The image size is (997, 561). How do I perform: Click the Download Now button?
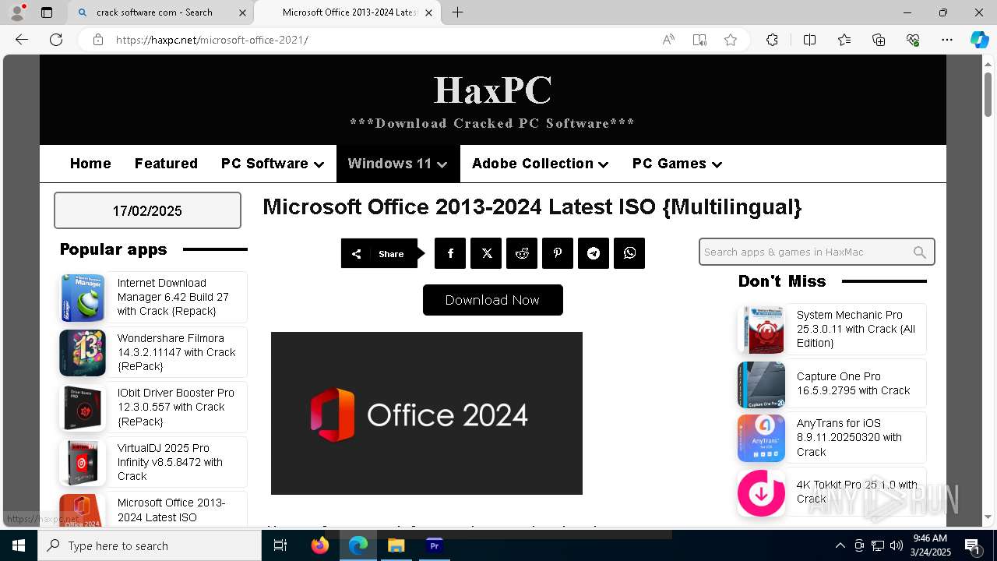[x=493, y=300]
